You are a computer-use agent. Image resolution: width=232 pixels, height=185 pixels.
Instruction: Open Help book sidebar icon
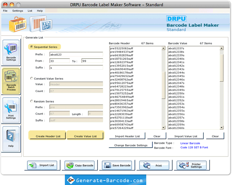point(11,139)
